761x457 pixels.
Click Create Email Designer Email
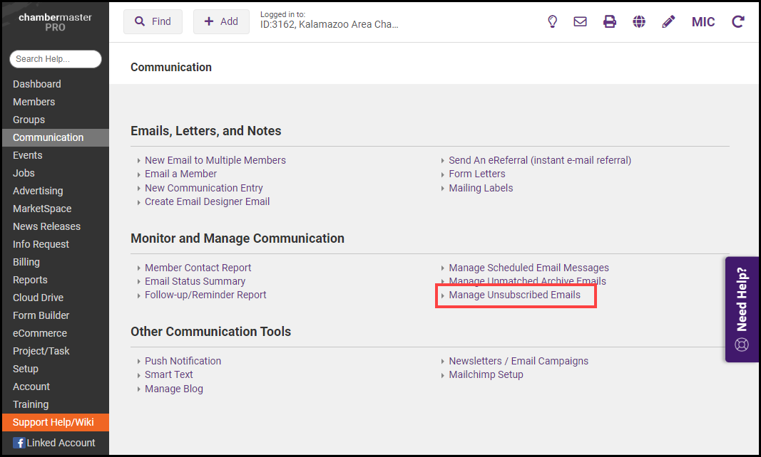207,201
